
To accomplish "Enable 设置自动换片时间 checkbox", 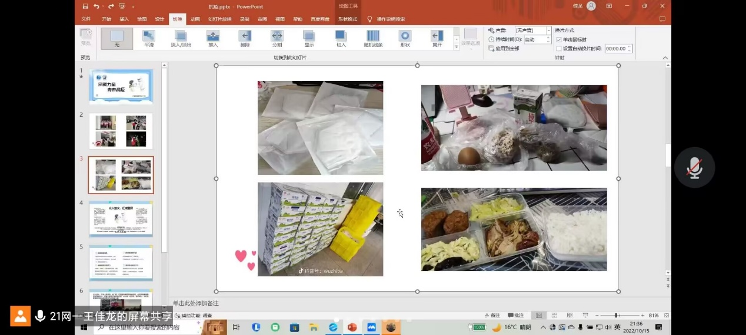I will [x=559, y=49].
